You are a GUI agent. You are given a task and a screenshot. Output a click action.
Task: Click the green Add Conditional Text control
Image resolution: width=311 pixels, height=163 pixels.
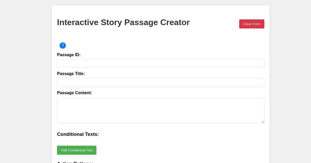pos(77,150)
